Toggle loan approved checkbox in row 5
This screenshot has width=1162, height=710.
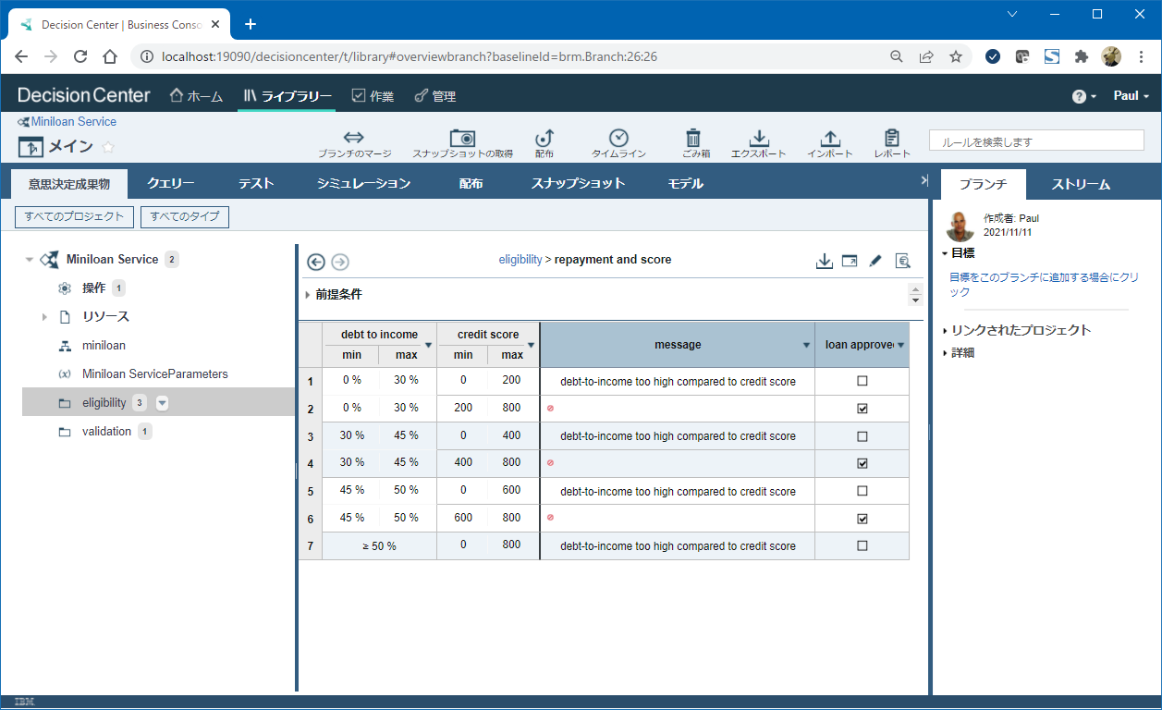click(862, 491)
